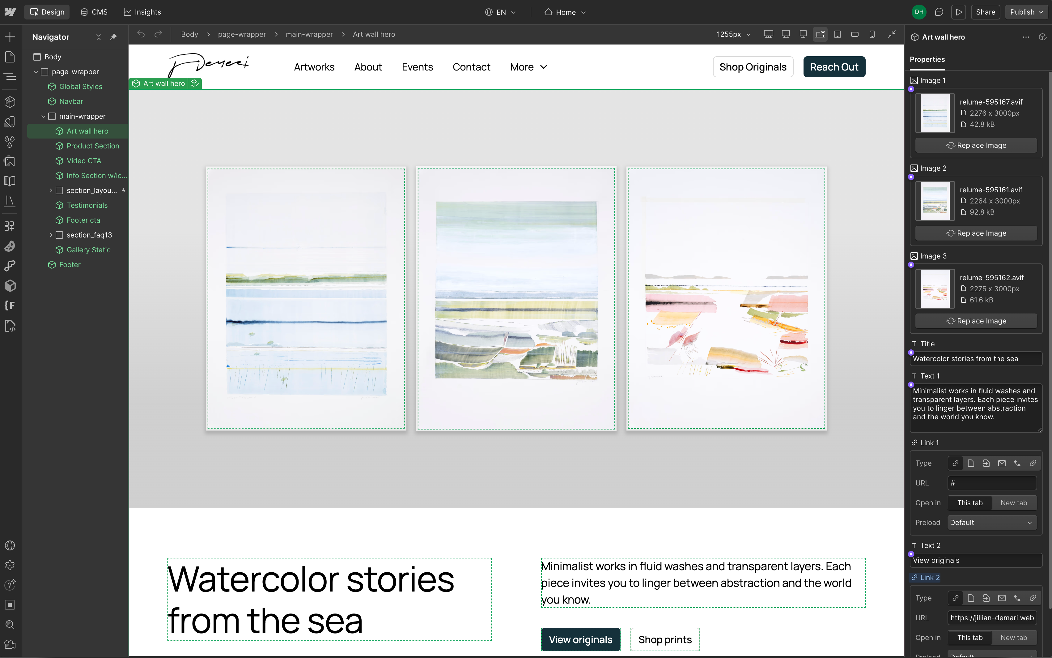Open the three-dots menu for Art wall hero
1052x658 pixels.
[x=1026, y=37]
